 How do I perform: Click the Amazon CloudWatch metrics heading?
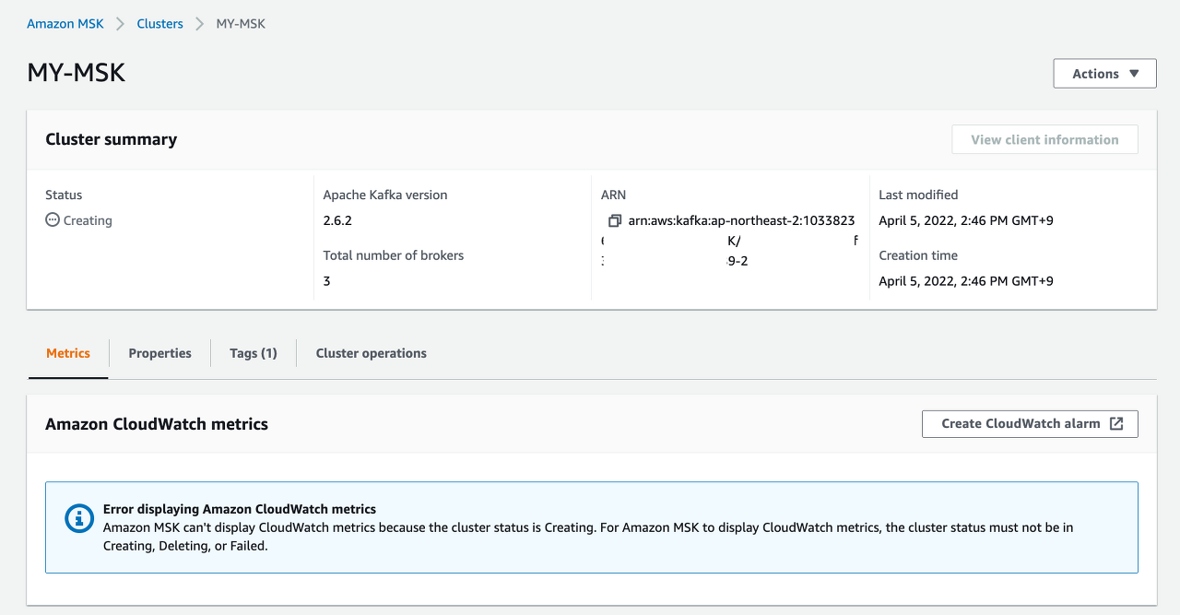[157, 424]
